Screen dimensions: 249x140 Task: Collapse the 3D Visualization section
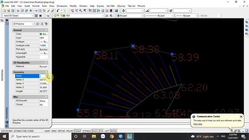(x=46, y=63)
